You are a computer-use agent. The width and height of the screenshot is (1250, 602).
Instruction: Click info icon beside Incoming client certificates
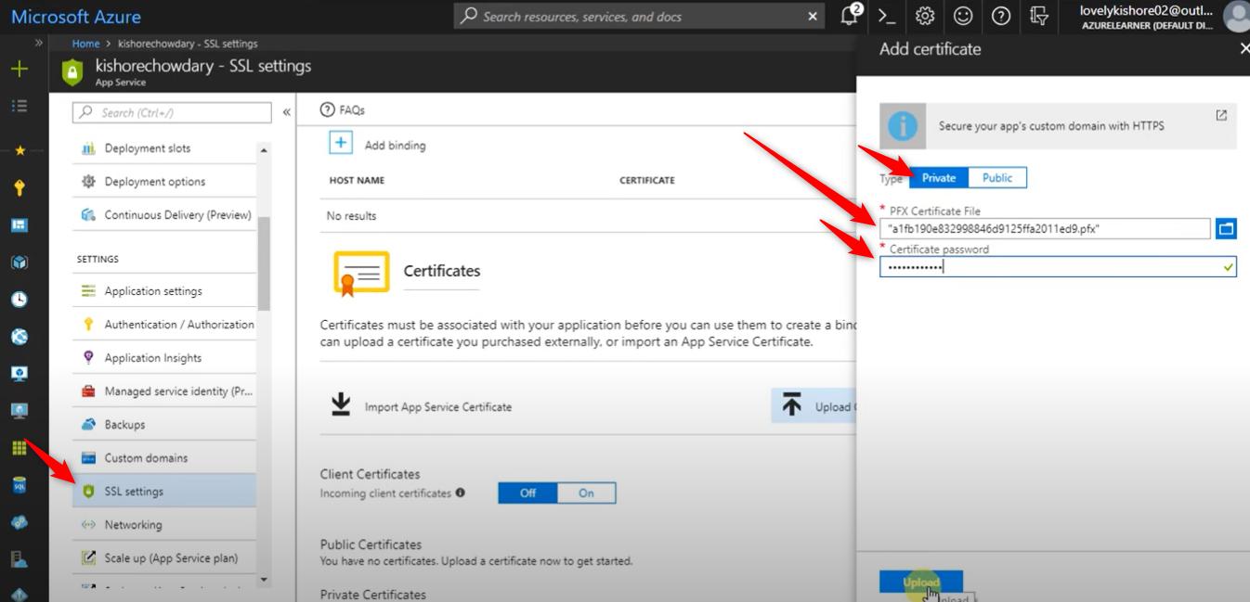460,493
